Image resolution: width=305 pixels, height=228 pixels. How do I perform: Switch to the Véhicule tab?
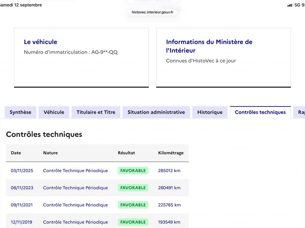point(54,112)
